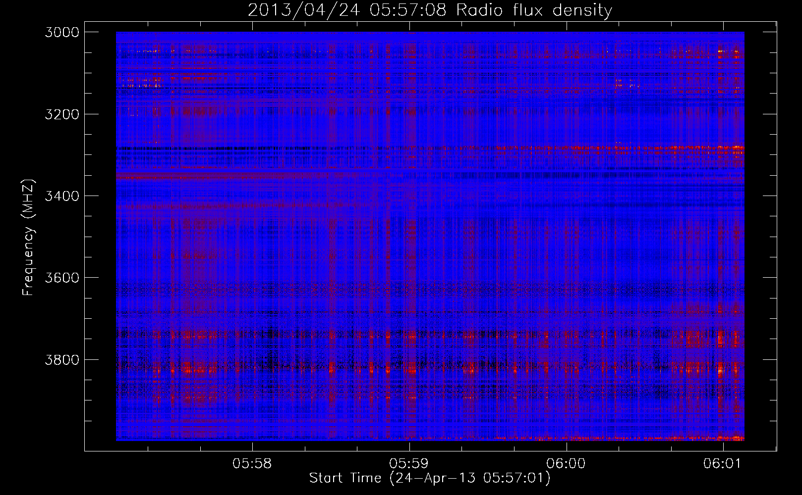802x495 pixels.
Task: Click the 05:59 time axis label
Action: [x=409, y=464]
